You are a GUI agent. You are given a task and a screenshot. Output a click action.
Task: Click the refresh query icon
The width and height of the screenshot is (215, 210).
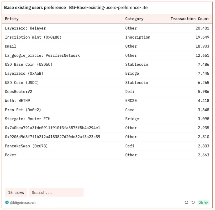click(193, 202)
